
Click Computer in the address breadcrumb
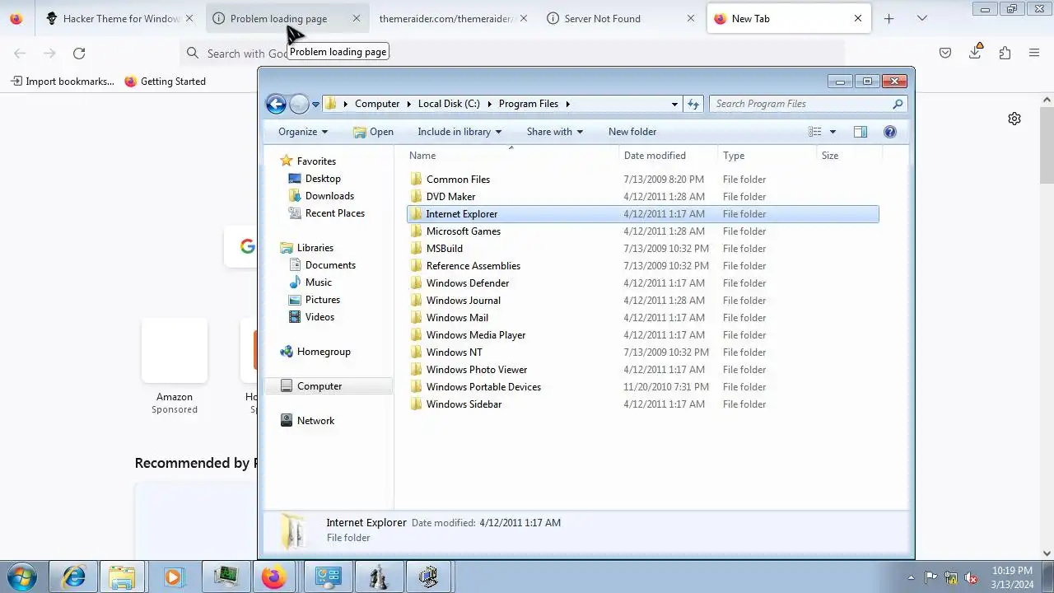377,104
